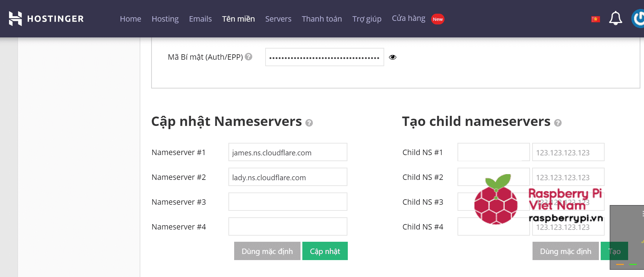Click help icon next to Cập nhật Nameservers

(309, 123)
